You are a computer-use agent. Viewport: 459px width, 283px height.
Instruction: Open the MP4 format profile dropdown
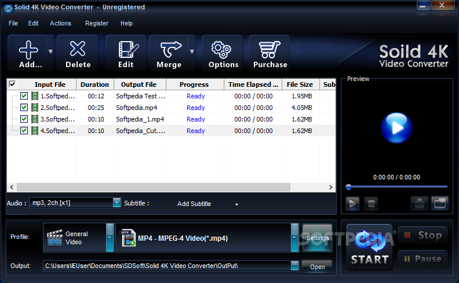pos(294,238)
